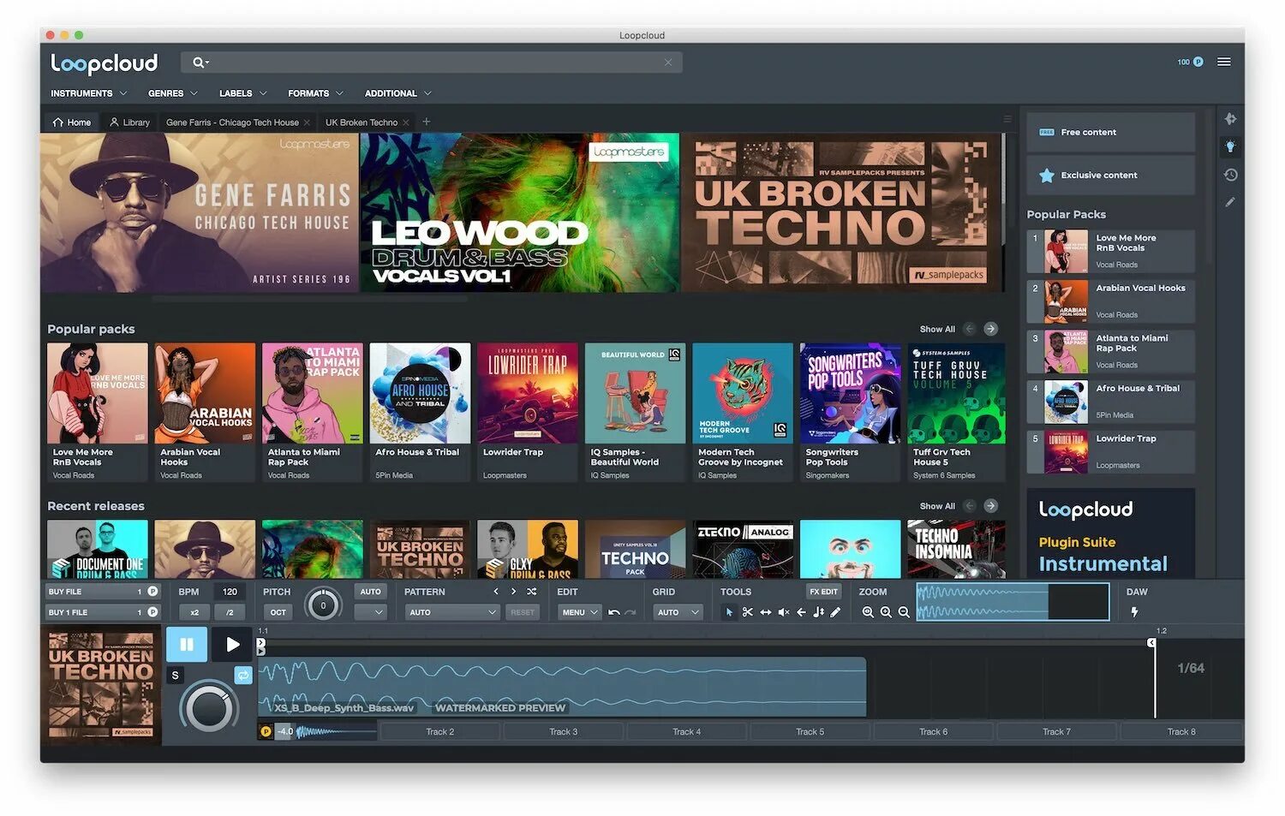Select the lightbulb discover icon in sidebar
The image size is (1285, 816).
click(x=1230, y=146)
